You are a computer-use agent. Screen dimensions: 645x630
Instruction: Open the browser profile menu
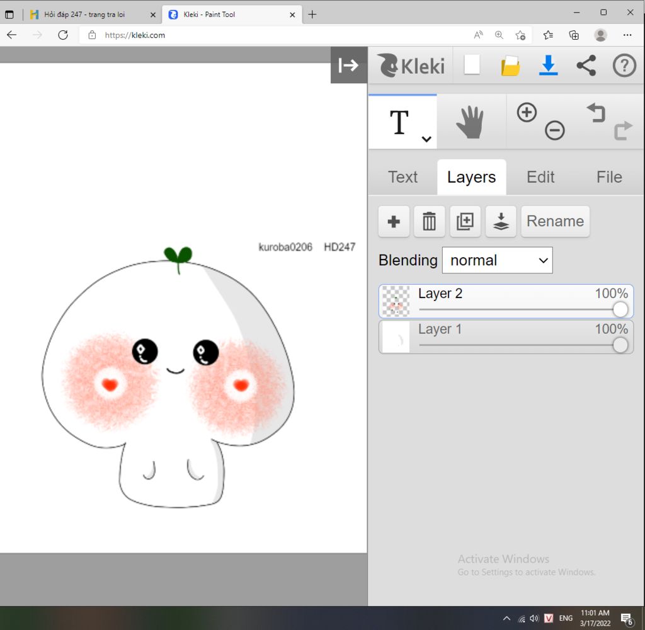(x=600, y=35)
